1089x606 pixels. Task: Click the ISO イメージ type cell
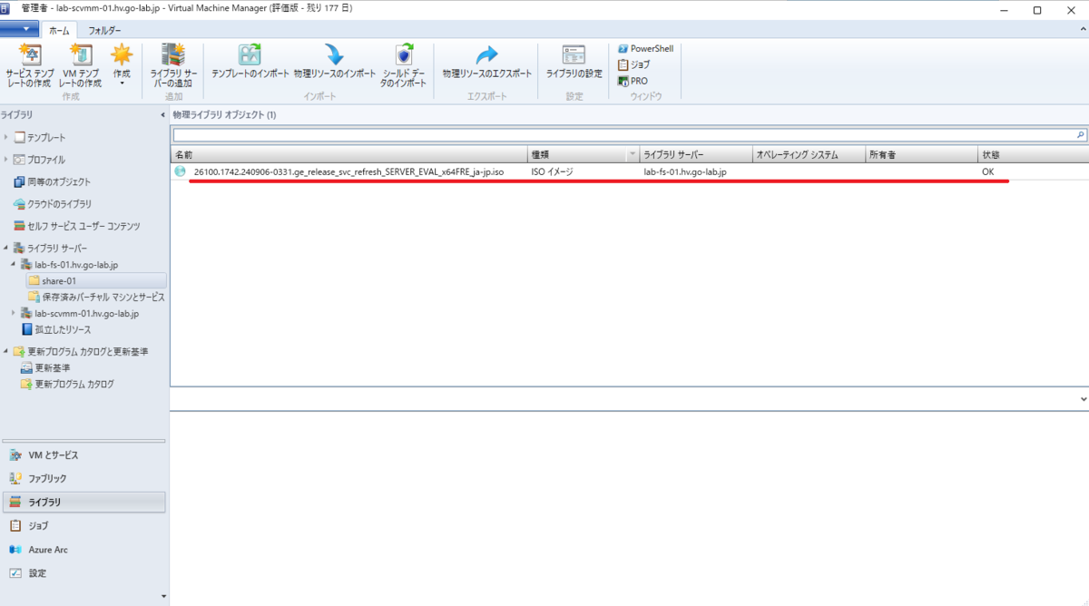[x=552, y=171]
